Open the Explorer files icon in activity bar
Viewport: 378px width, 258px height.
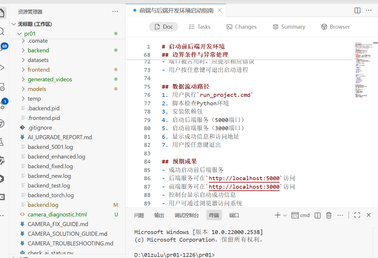(2, 13)
